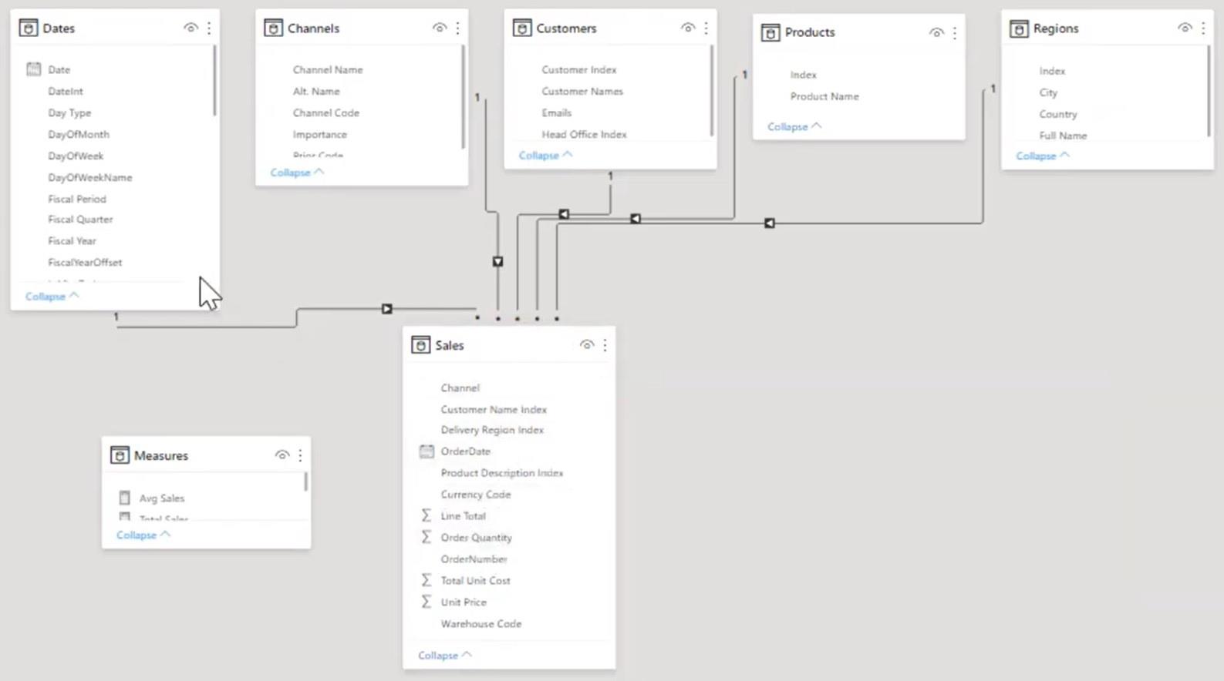Screen dimensions: 1224x681
Task: Click the Sales table header icon
Action: coord(420,345)
